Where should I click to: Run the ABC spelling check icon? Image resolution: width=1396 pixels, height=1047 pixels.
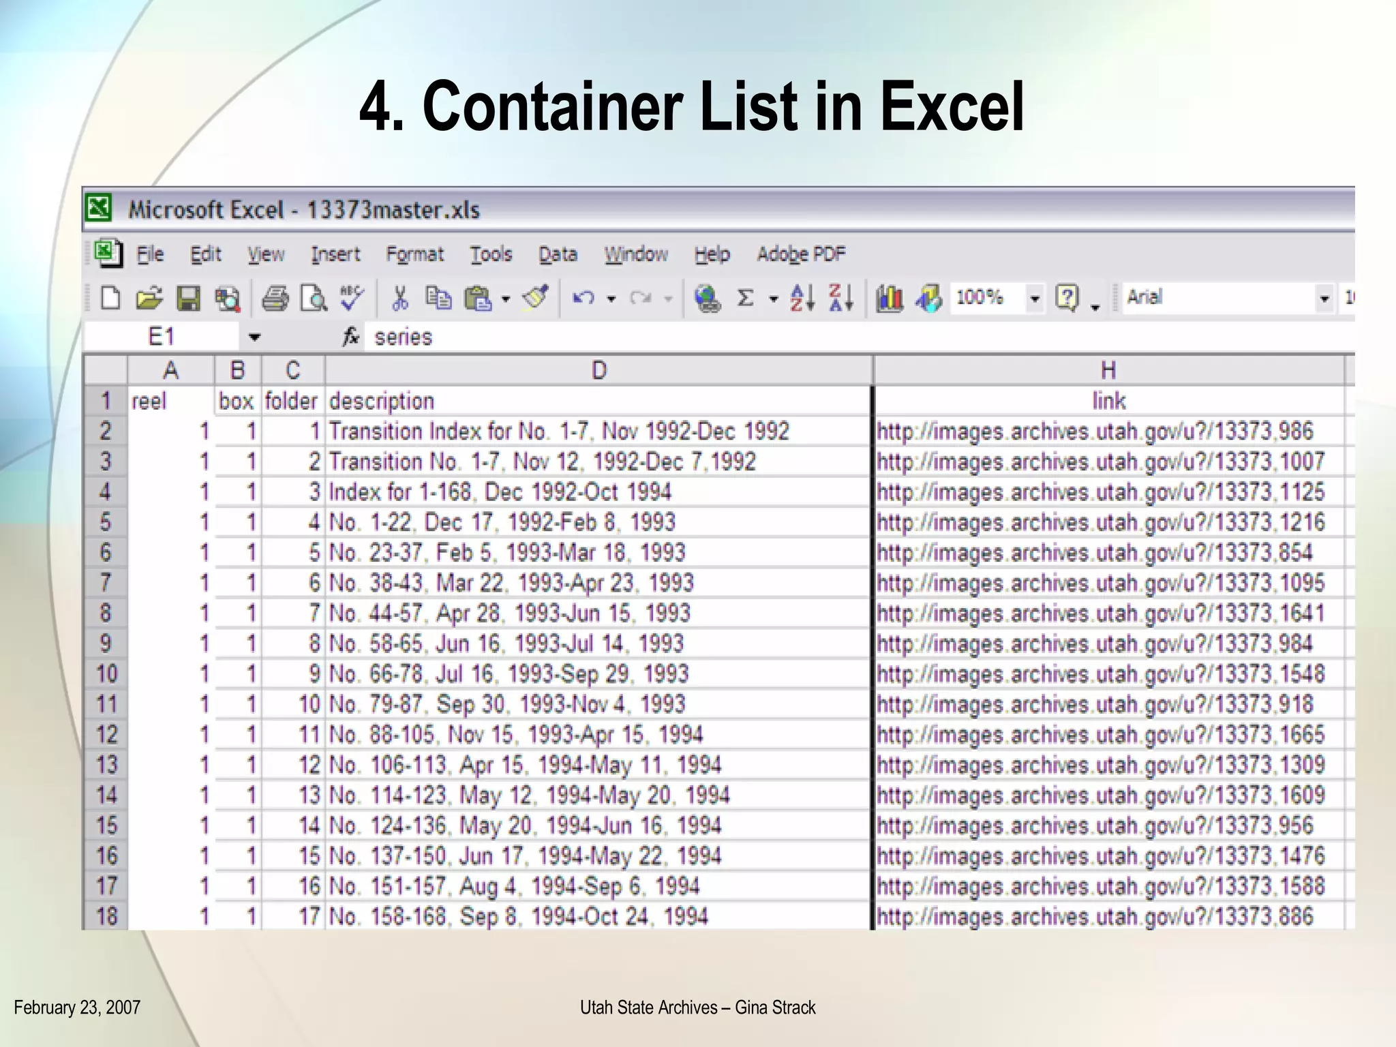click(x=353, y=297)
